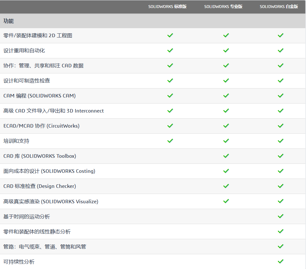The width and height of the screenshot is (306, 269).
Task: Click 专业版 checkmark for 零件/装配体建模 row
Action: point(226,35)
